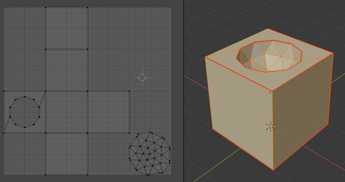This screenshot has height=182, width=345.
Task: Click inside the decagon hole in the UV layout
Action: 25,112
